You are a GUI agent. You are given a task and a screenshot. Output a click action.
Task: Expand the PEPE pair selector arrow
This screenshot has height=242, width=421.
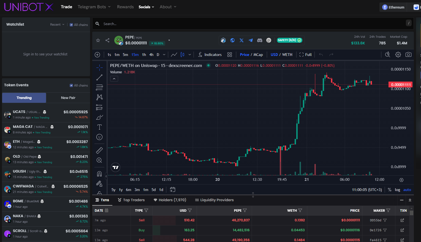(x=169, y=40)
